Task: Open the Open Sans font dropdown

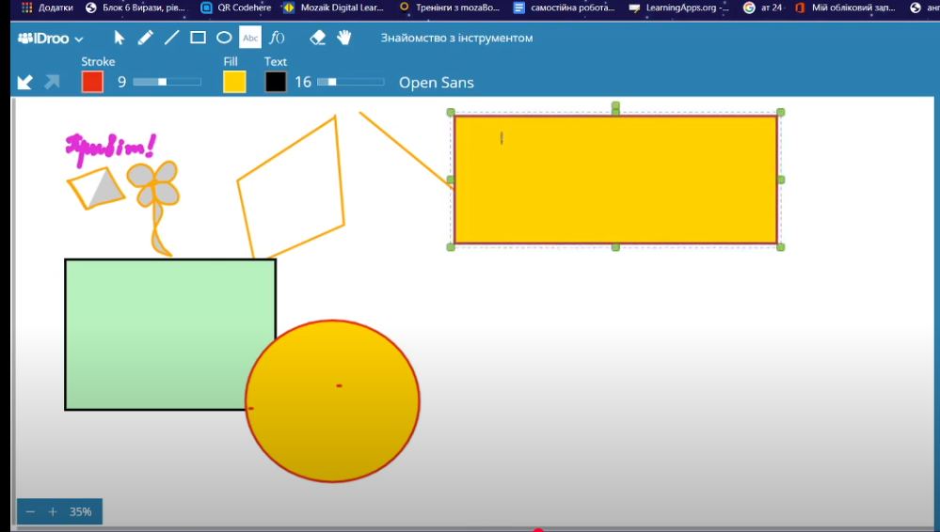Action: [436, 83]
